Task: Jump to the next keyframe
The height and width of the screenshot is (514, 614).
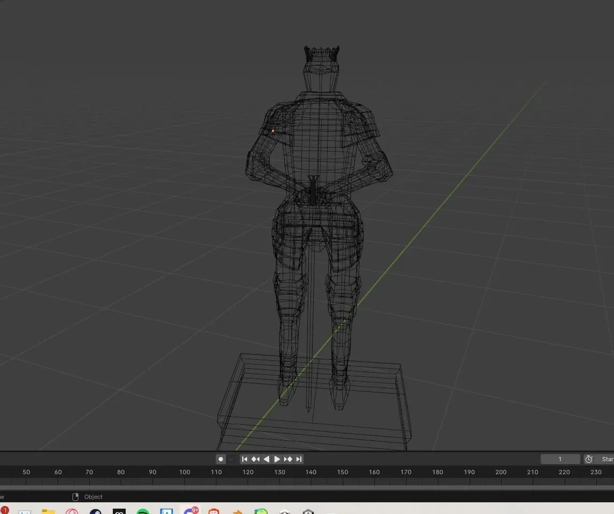Action: point(288,459)
